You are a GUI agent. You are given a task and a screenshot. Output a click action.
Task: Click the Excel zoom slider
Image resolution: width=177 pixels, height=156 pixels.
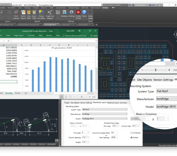(x=82, y=97)
